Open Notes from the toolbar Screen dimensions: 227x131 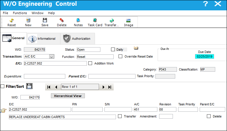pos(78,20)
